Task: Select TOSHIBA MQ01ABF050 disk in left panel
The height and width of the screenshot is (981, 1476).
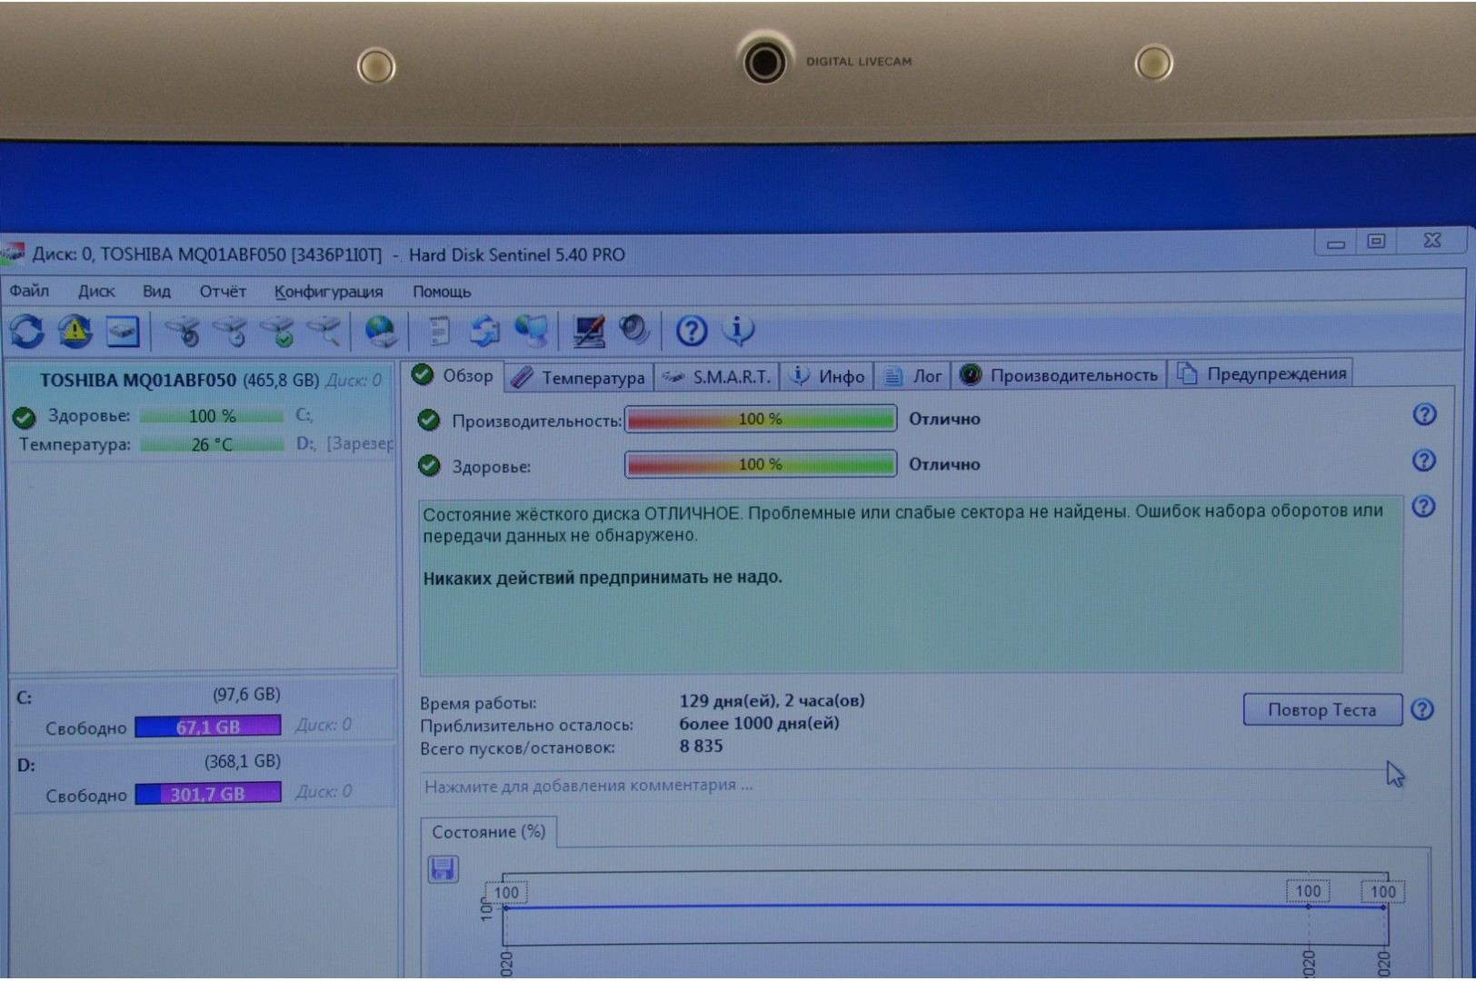Action: pyautogui.click(x=136, y=381)
